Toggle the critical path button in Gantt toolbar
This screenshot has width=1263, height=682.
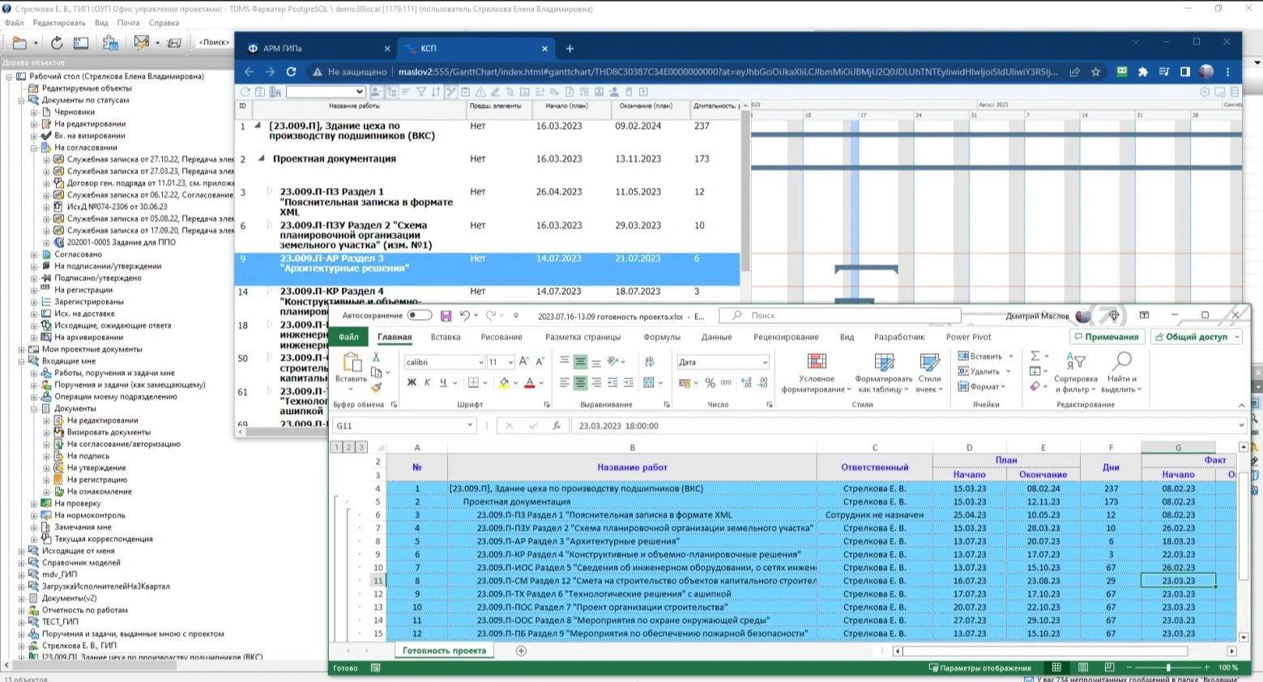451,92
